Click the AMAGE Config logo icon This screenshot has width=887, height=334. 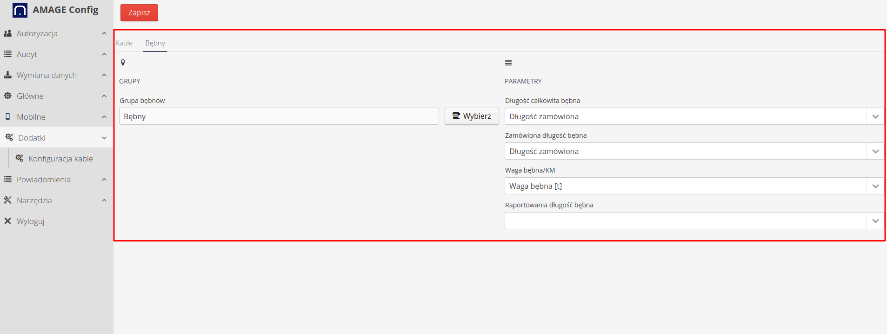coord(20,10)
